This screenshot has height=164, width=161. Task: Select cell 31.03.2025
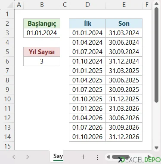[124, 70]
